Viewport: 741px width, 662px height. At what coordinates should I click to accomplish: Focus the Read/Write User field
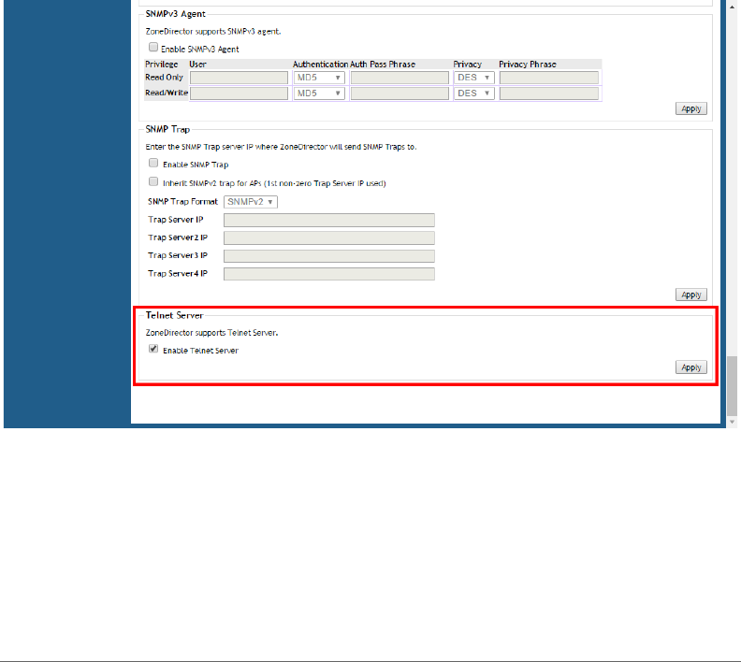pos(240,94)
